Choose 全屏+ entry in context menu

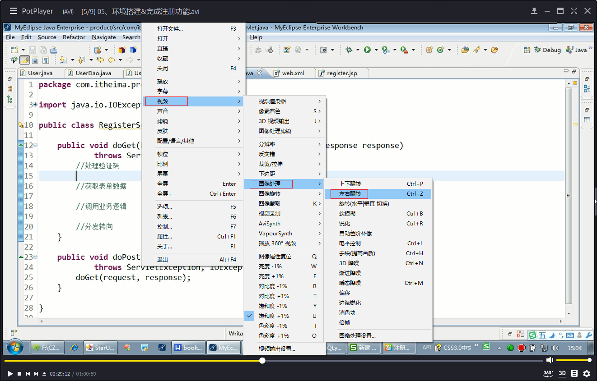[x=193, y=194]
